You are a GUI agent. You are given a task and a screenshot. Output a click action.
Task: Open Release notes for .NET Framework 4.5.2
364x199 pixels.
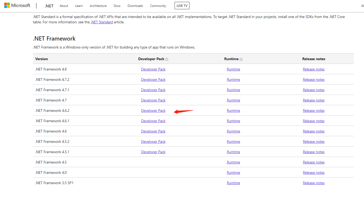[x=314, y=141]
